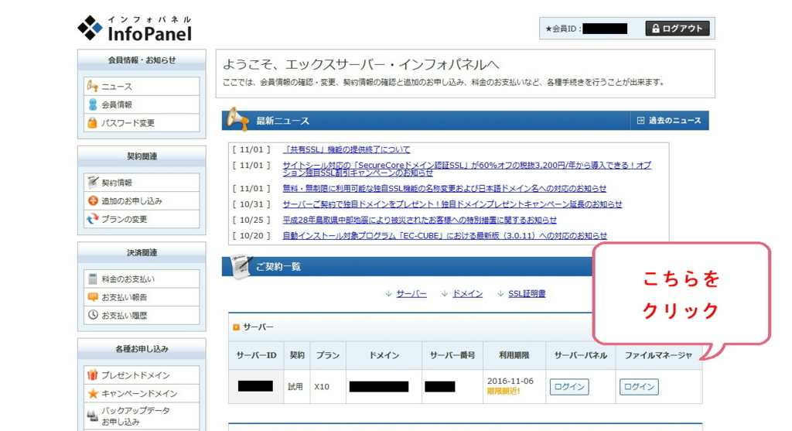The width and height of the screenshot is (792, 431).
Task: Click the speech icon beside お支払い報告
Action: (x=93, y=296)
